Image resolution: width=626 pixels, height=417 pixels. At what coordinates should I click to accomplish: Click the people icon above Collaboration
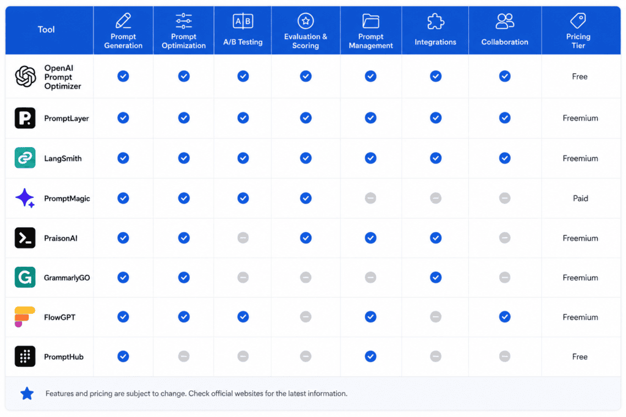tap(504, 21)
